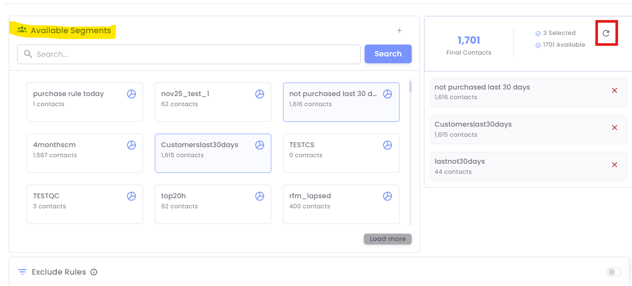Expand the Exclude Rules filter icon section
Screen dimensions: 632x286
pos(22,272)
